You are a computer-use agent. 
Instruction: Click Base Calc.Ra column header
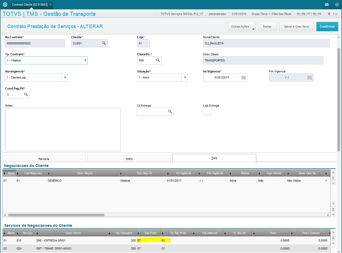coord(305,173)
